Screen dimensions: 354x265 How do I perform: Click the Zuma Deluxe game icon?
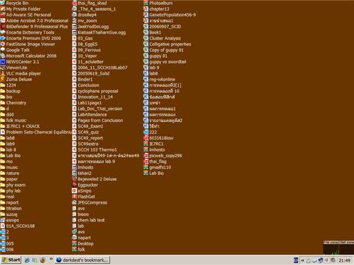point(16,79)
